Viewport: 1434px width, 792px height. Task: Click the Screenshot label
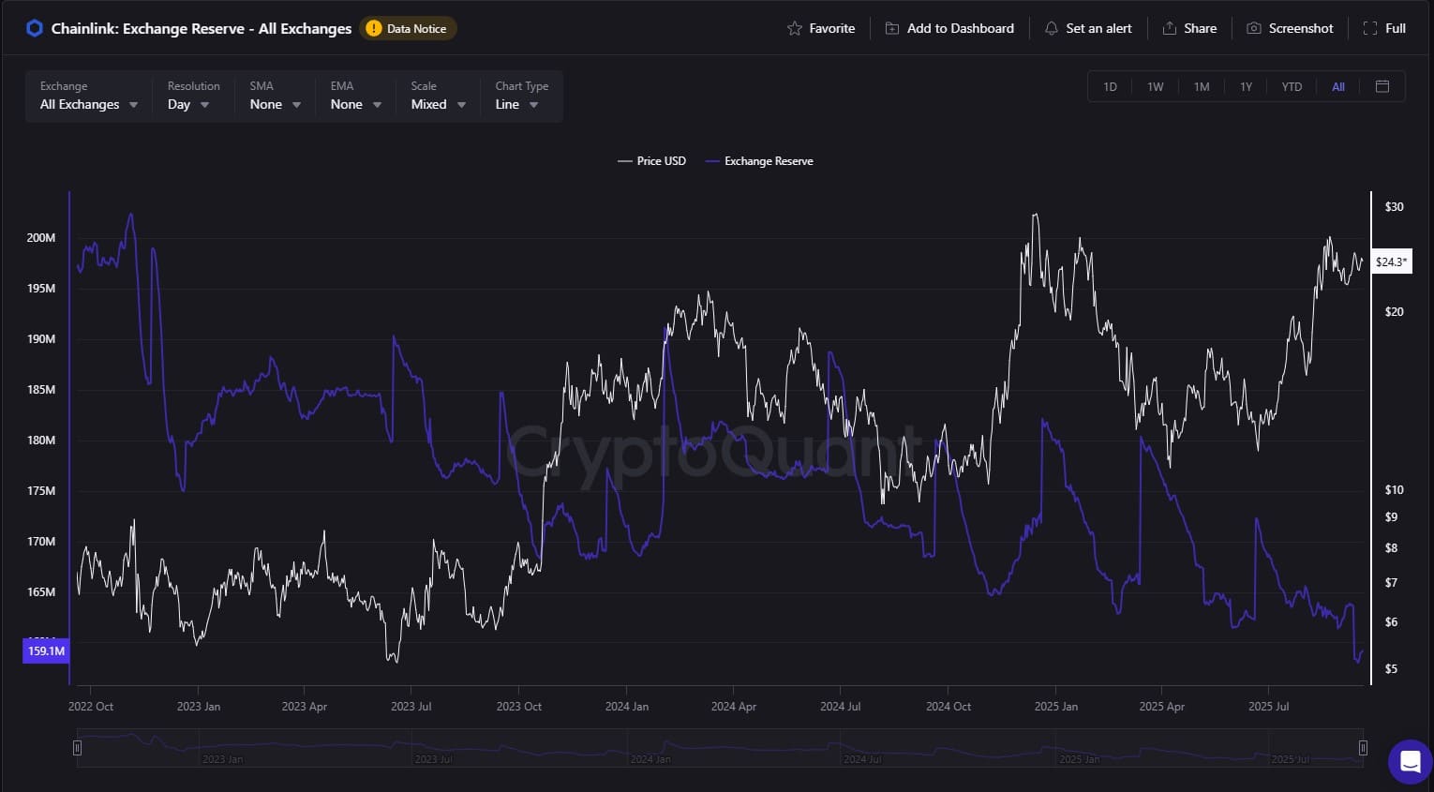click(1301, 28)
